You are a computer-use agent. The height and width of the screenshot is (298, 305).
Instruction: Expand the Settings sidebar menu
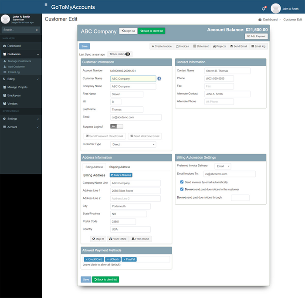(21, 119)
